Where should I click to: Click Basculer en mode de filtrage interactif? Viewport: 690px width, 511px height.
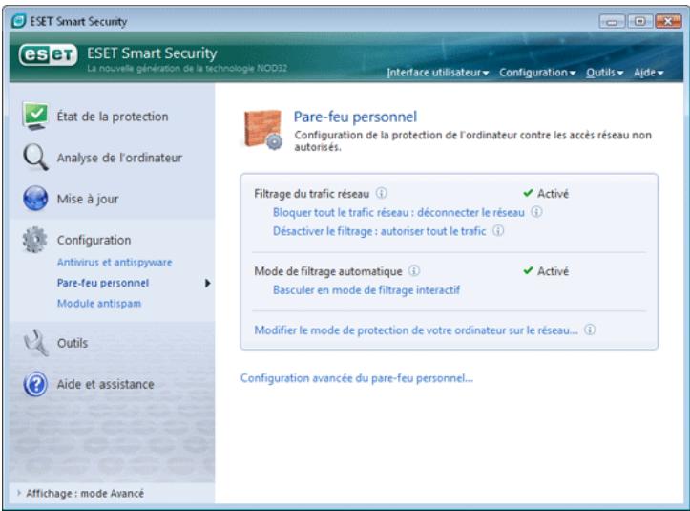(366, 289)
